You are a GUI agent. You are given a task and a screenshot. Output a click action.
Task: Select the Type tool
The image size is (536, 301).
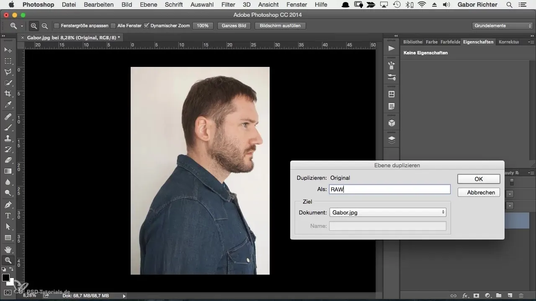click(8, 216)
